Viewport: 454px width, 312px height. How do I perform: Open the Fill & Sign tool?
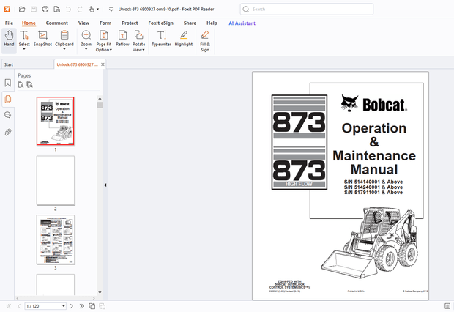click(205, 41)
